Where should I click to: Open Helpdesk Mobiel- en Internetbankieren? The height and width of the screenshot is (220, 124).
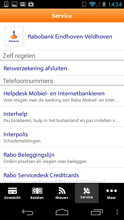[x=62, y=96]
